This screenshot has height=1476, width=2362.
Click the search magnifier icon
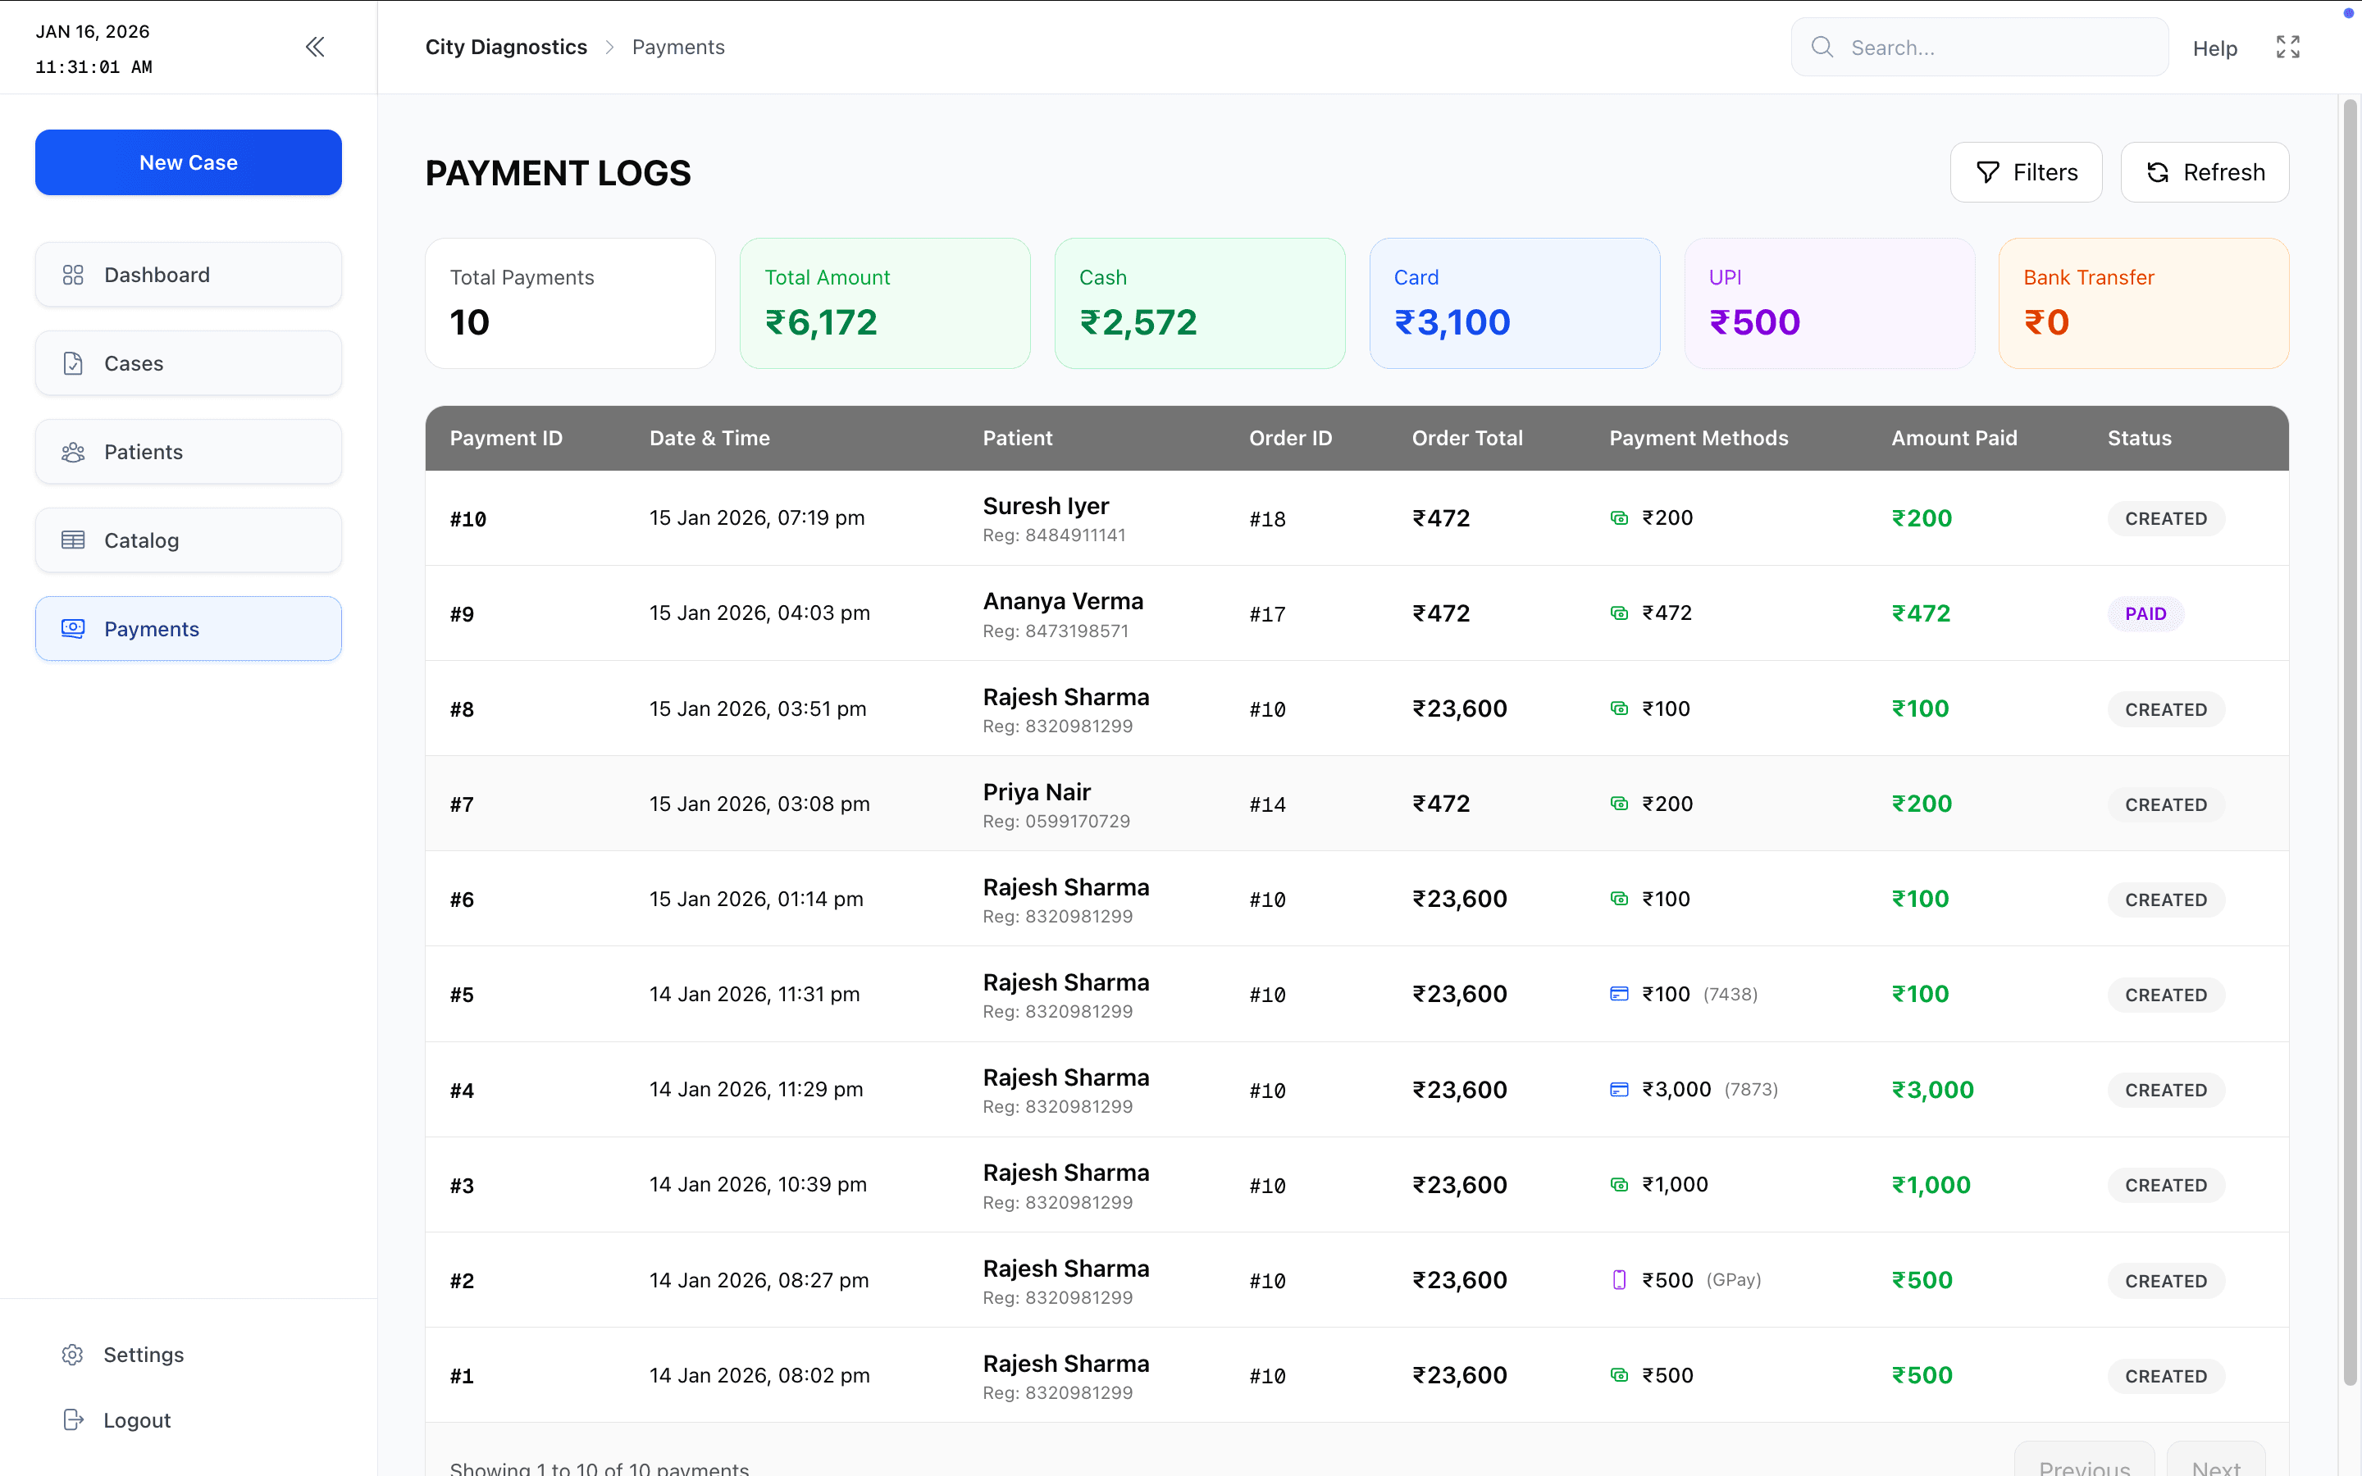[1822, 47]
